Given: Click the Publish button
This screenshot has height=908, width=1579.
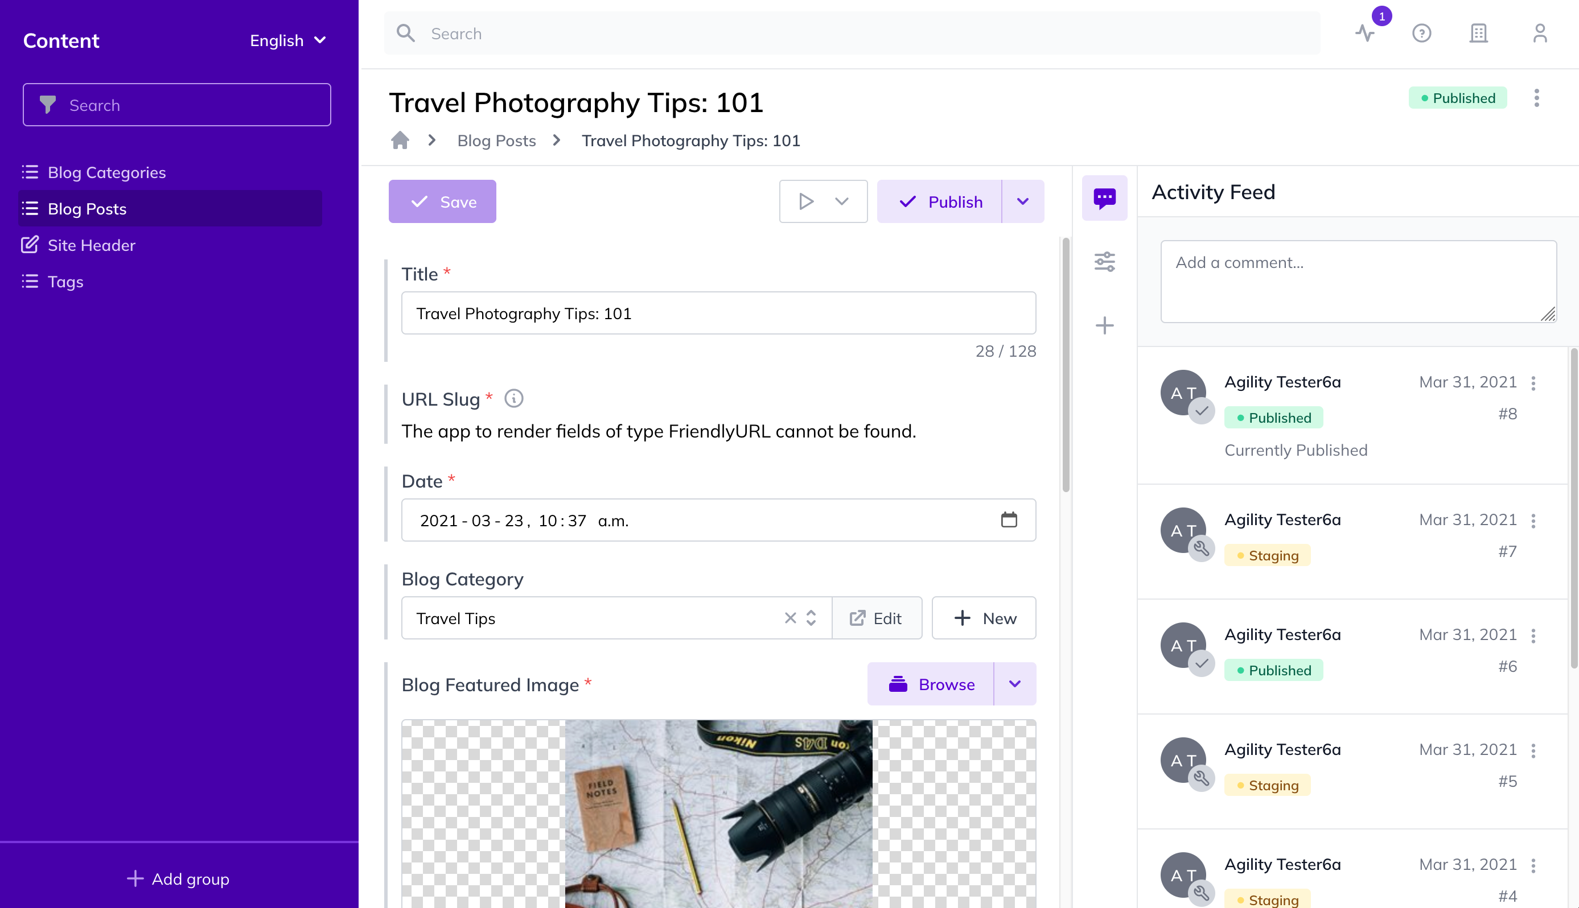Looking at the screenshot, I should tap(939, 201).
